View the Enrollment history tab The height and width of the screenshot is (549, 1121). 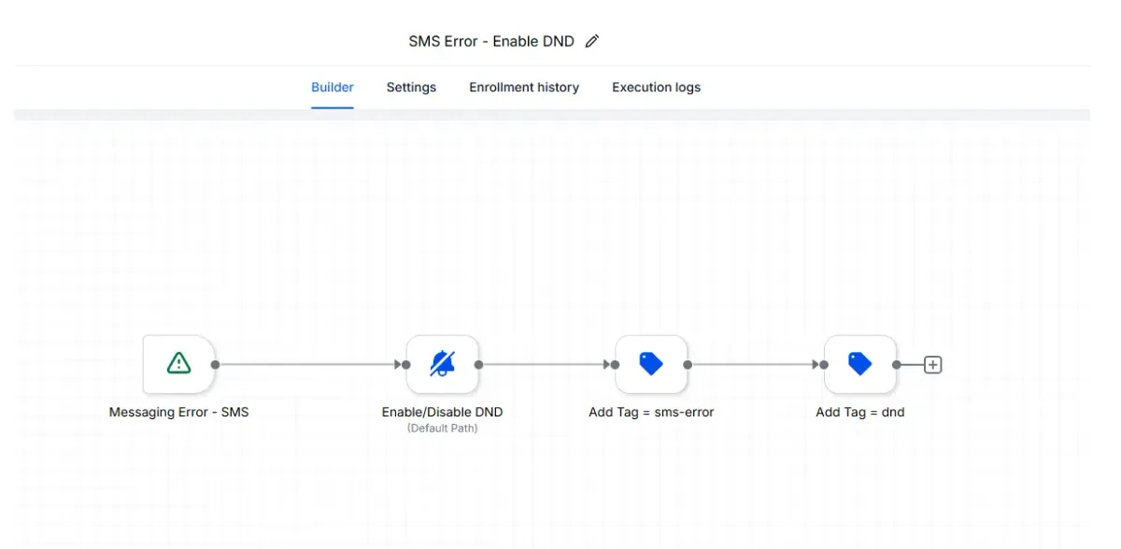[x=524, y=87]
